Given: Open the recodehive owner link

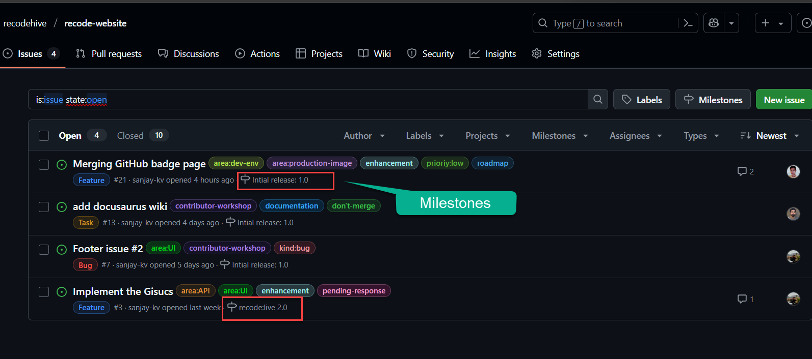Looking at the screenshot, I should pos(25,23).
